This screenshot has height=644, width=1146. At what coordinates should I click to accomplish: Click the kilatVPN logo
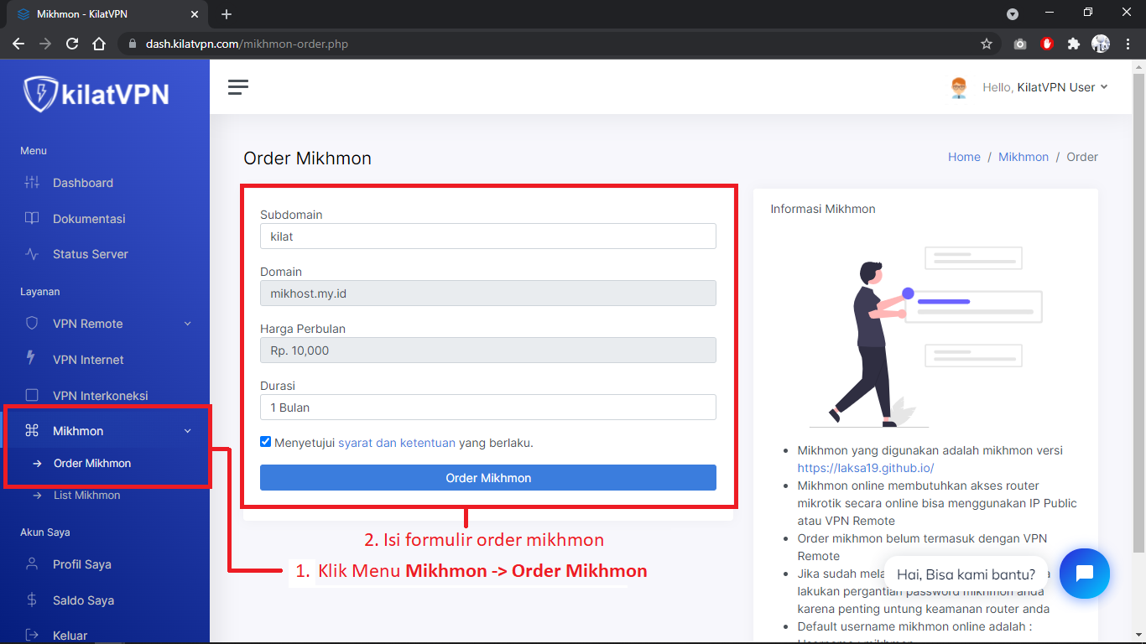coord(95,92)
